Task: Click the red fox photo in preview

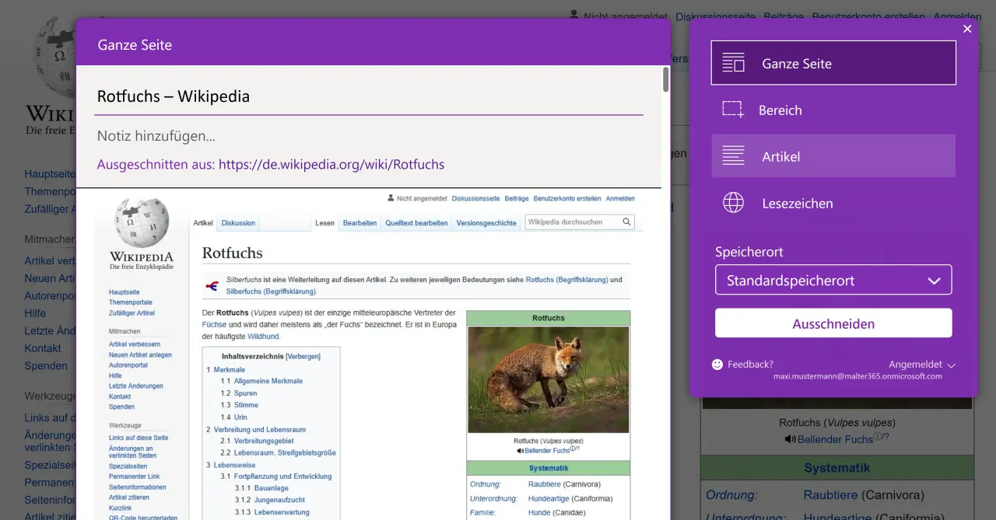Action: pyautogui.click(x=548, y=379)
